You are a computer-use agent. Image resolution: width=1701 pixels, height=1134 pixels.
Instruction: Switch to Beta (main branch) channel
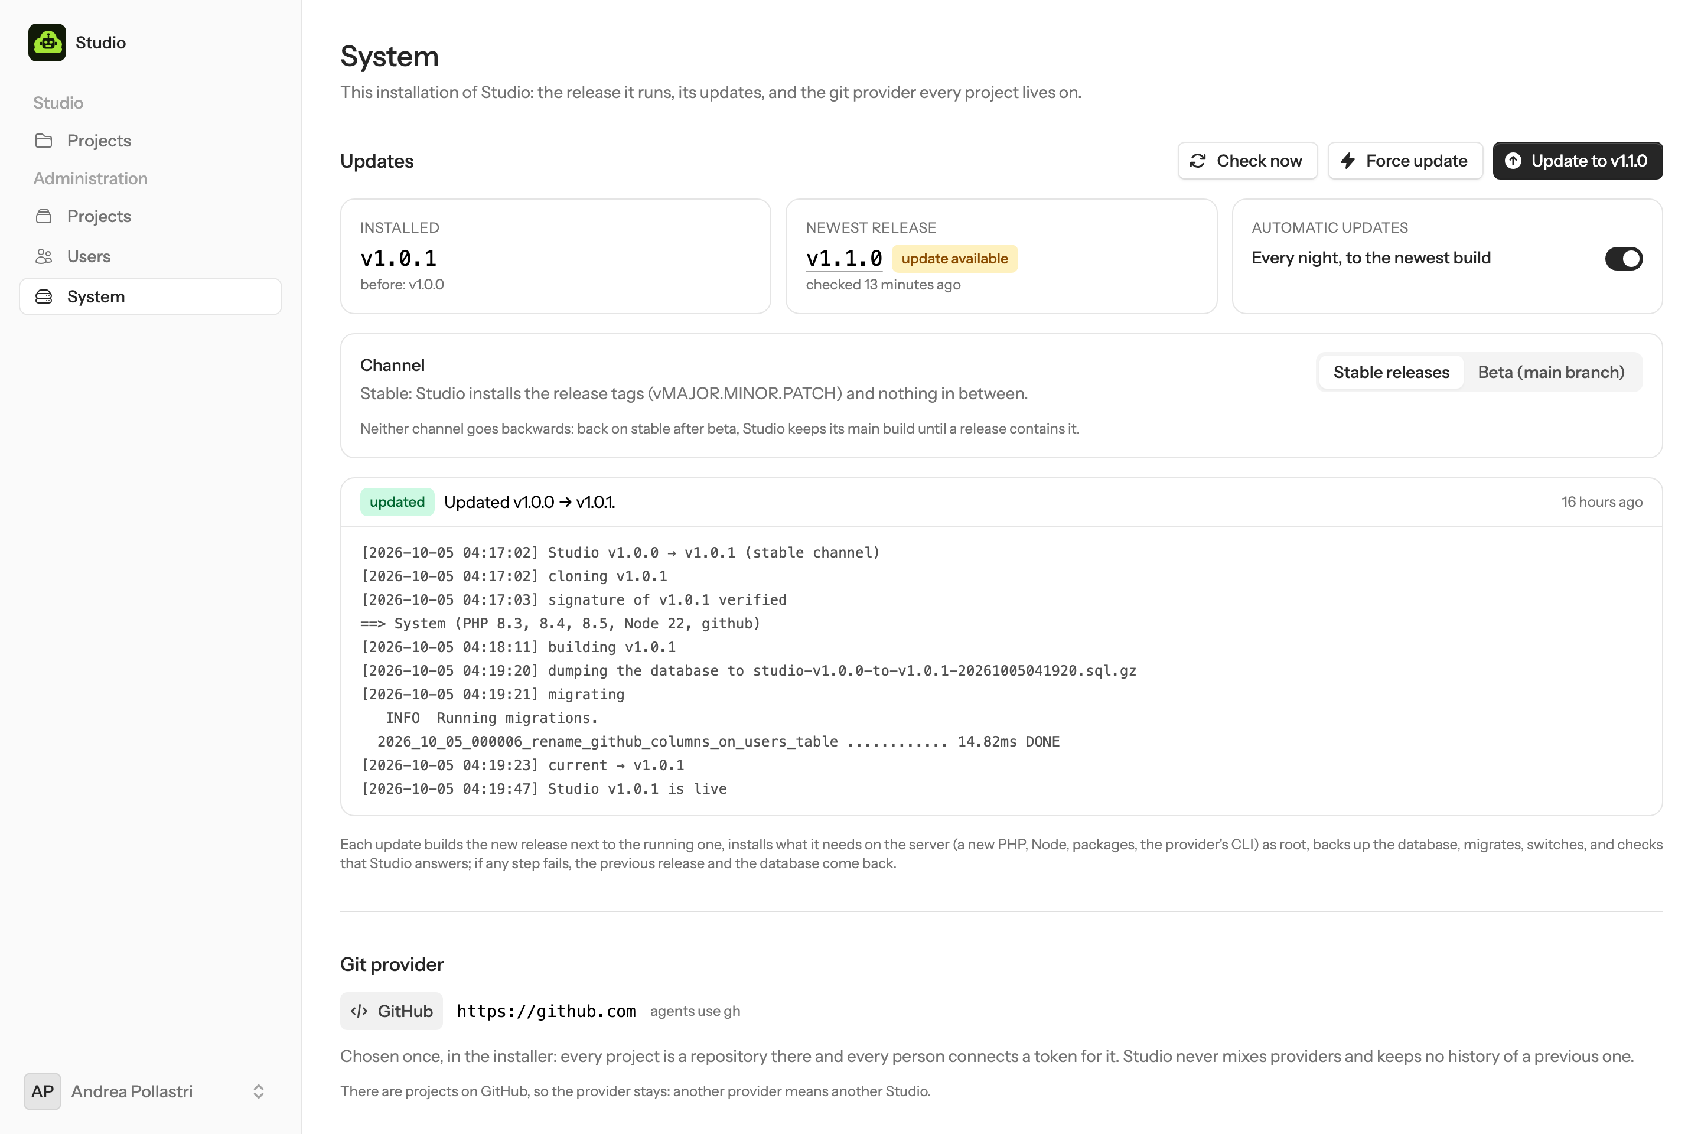point(1552,372)
